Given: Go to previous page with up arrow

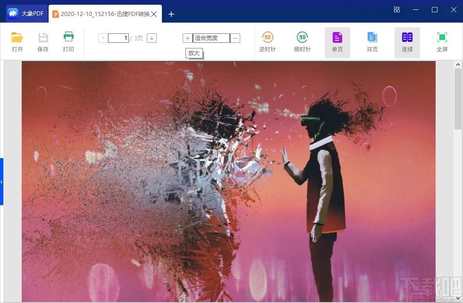Looking at the screenshot, I should point(103,38).
